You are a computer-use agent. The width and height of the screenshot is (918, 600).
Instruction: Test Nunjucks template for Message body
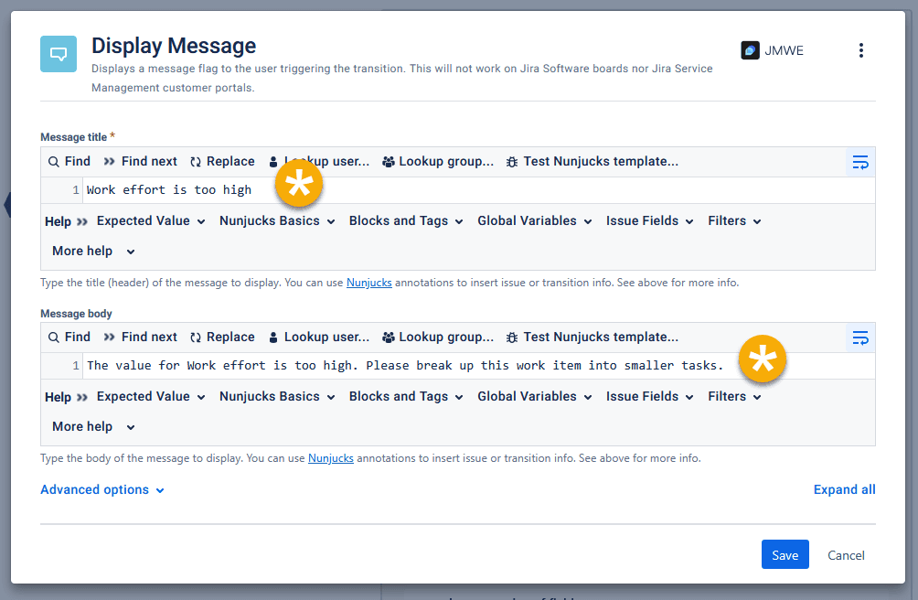[592, 337]
